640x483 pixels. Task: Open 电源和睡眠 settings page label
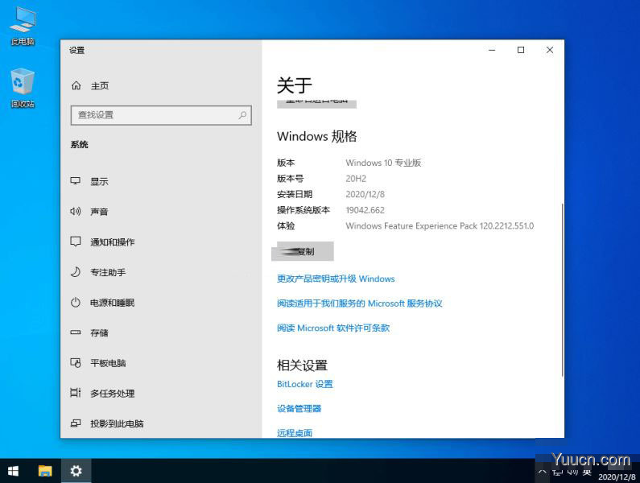[112, 303]
